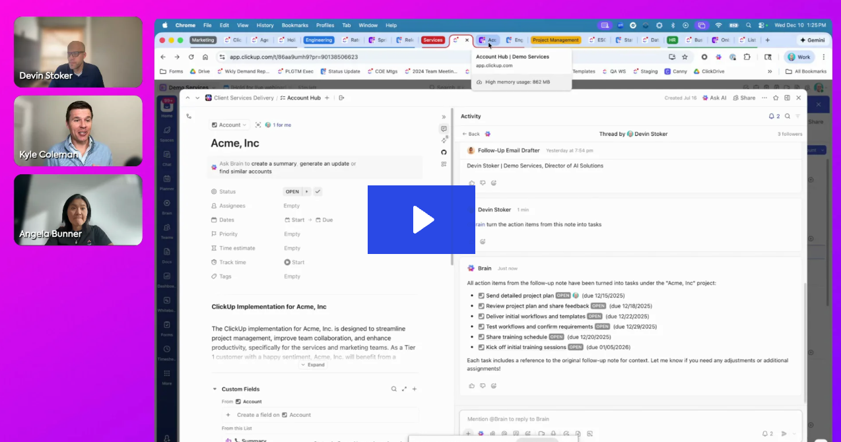This screenshot has height=442, width=841.
Task: Open Planner in the ClickUp sidebar
Action: 167,182
